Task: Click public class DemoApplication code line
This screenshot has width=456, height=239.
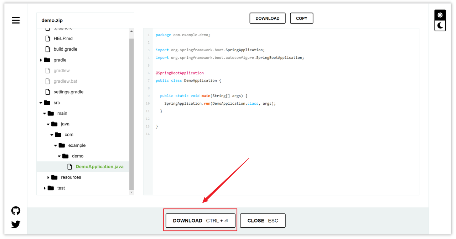Action: point(188,80)
